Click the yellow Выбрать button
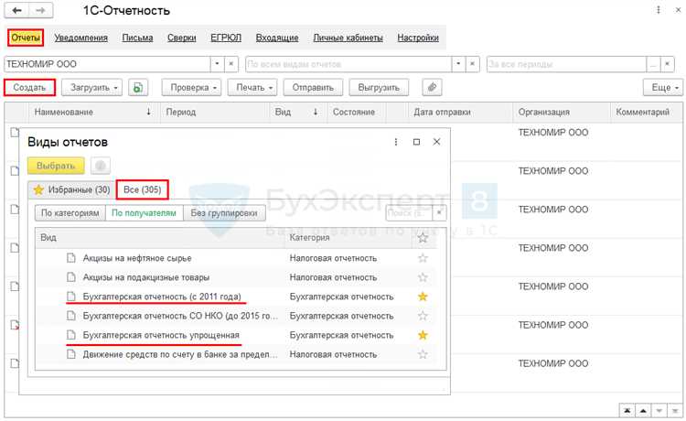The height and width of the screenshot is (421, 686). (56, 166)
